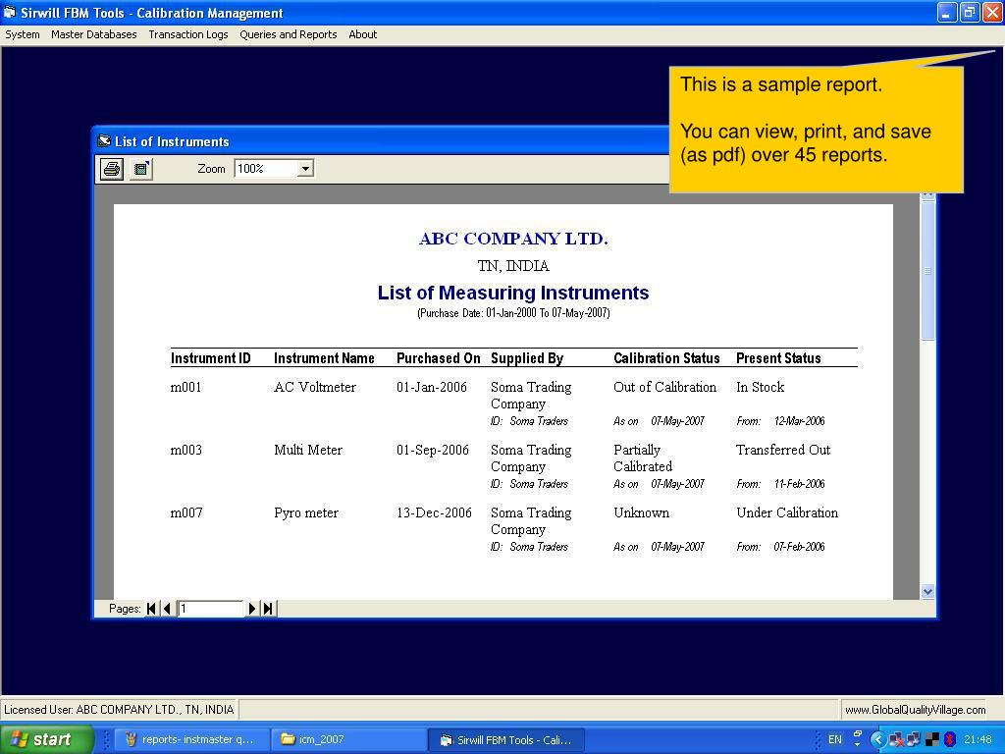
Task: Click the disconnected network tray icon
Action: [x=896, y=740]
